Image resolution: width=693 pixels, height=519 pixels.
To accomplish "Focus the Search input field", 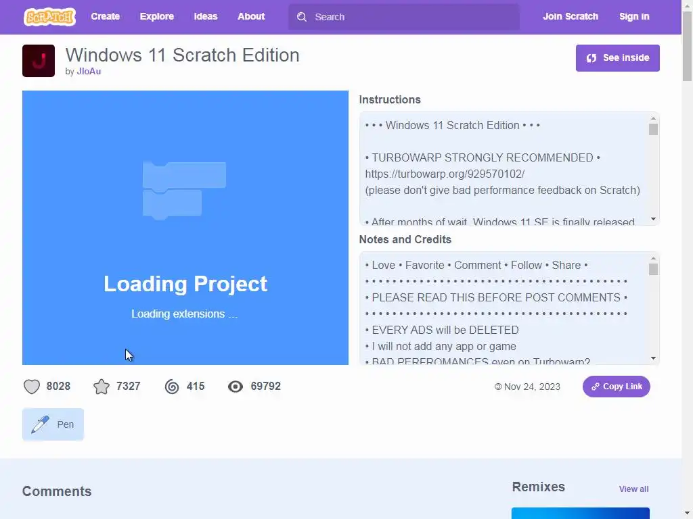I will (404, 17).
